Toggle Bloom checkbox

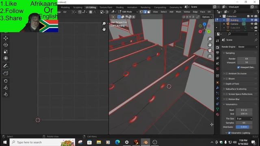(x=227, y=79)
